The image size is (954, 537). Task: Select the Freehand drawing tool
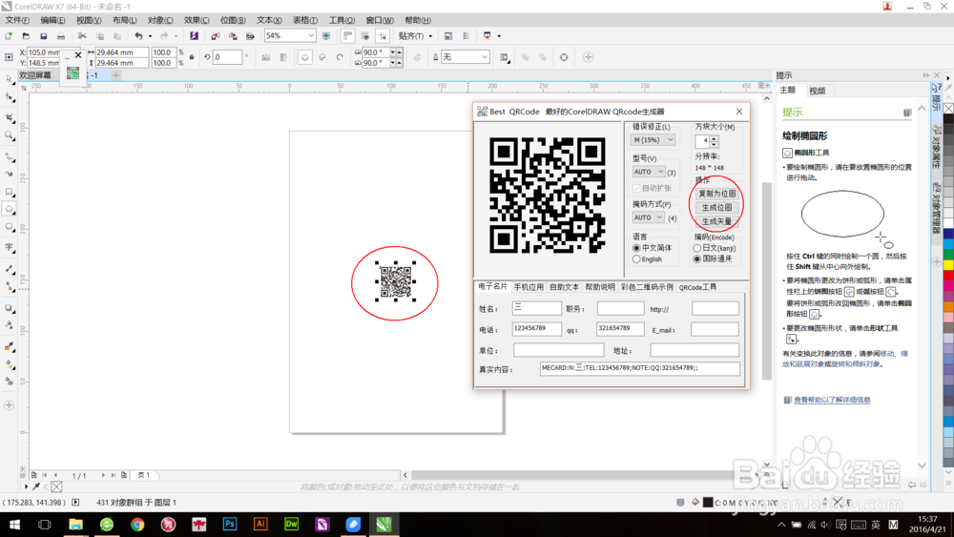tap(10, 157)
